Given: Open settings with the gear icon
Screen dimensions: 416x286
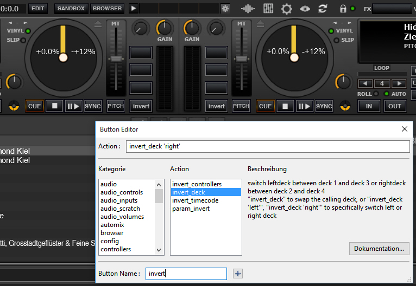Looking at the screenshot, I should [286, 9].
